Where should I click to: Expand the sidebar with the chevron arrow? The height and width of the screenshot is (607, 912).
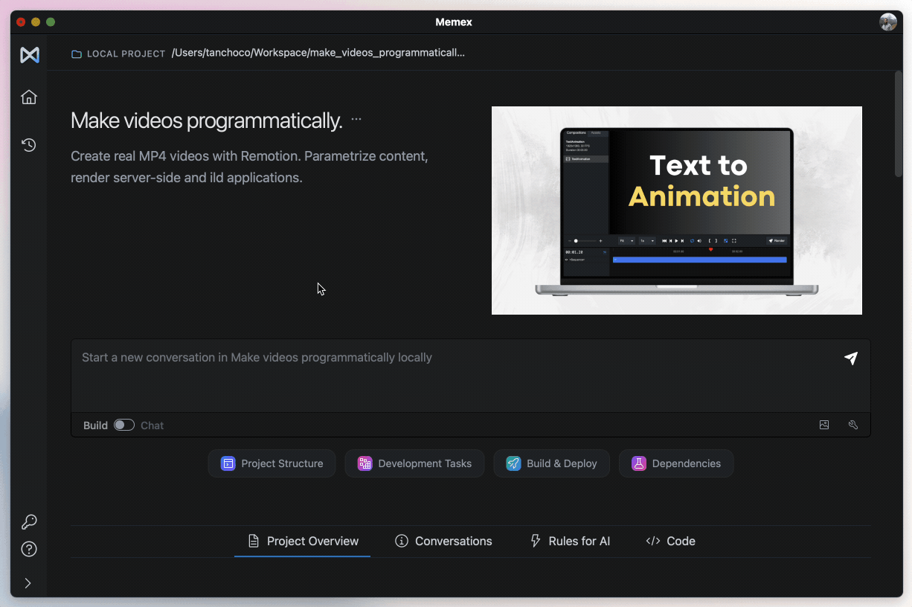click(x=28, y=583)
